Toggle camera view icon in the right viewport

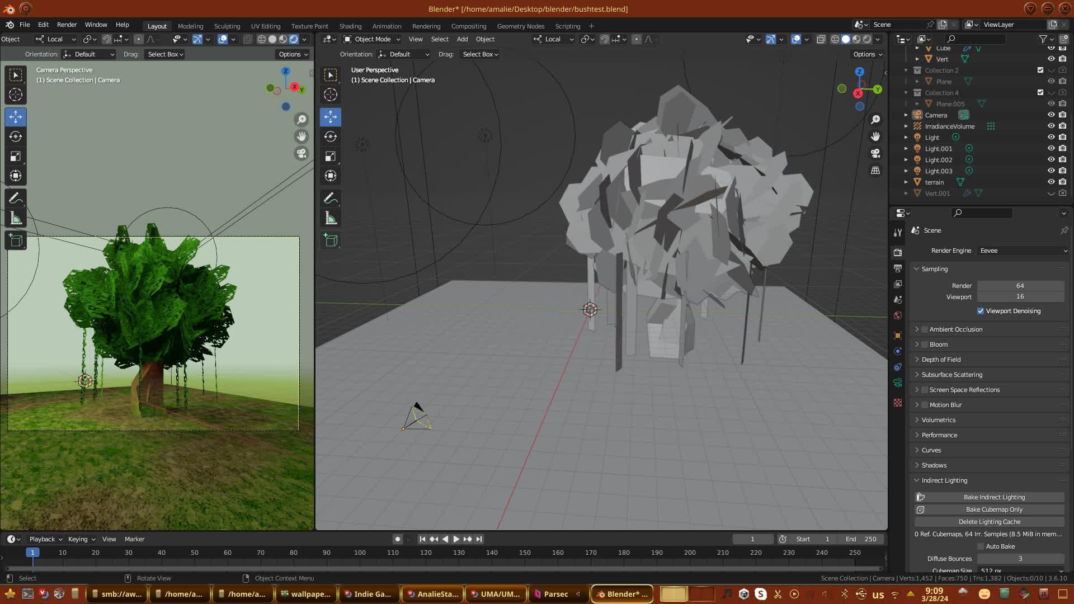[x=875, y=153]
